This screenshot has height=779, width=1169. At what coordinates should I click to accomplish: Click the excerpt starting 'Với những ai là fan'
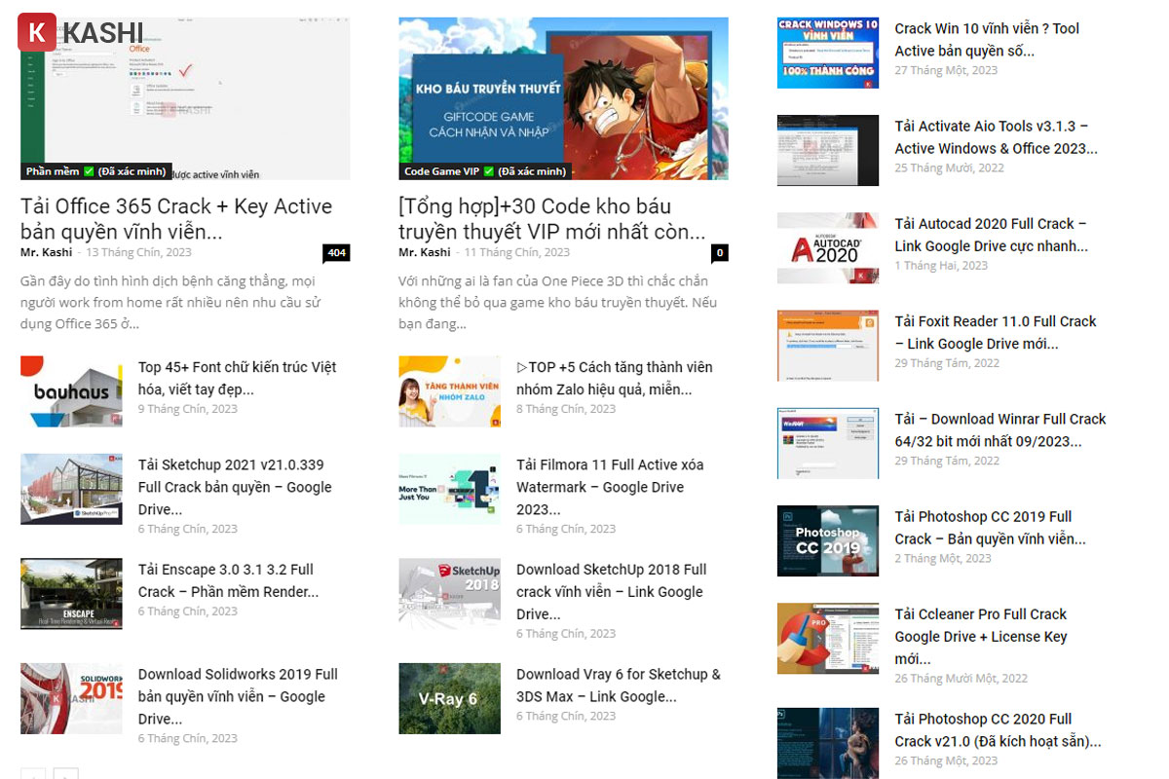(557, 302)
